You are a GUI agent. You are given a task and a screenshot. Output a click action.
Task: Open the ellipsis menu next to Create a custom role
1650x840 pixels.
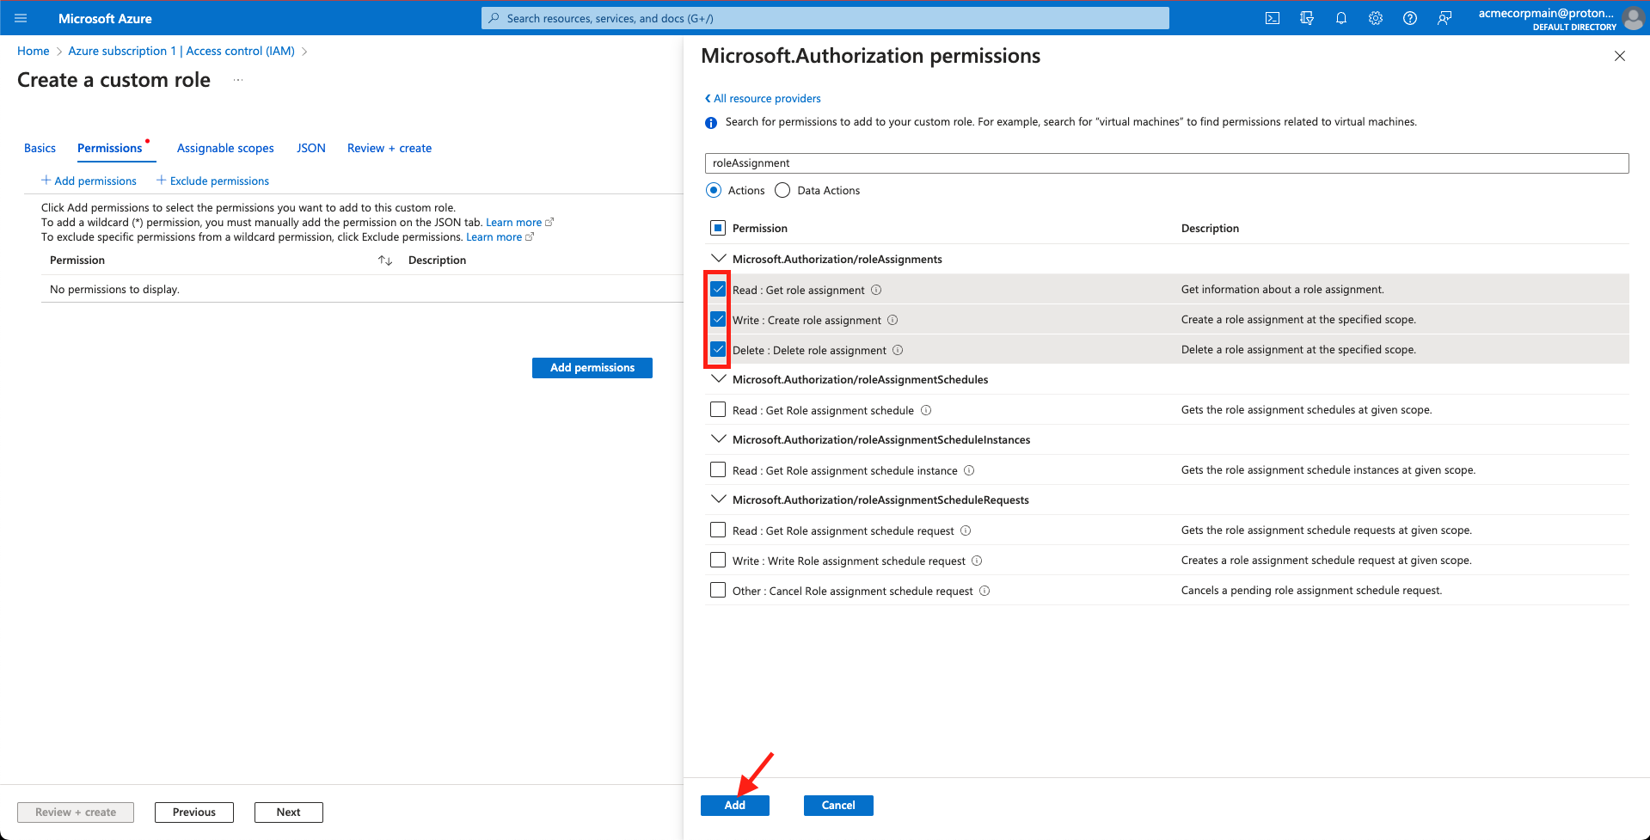tap(238, 80)
